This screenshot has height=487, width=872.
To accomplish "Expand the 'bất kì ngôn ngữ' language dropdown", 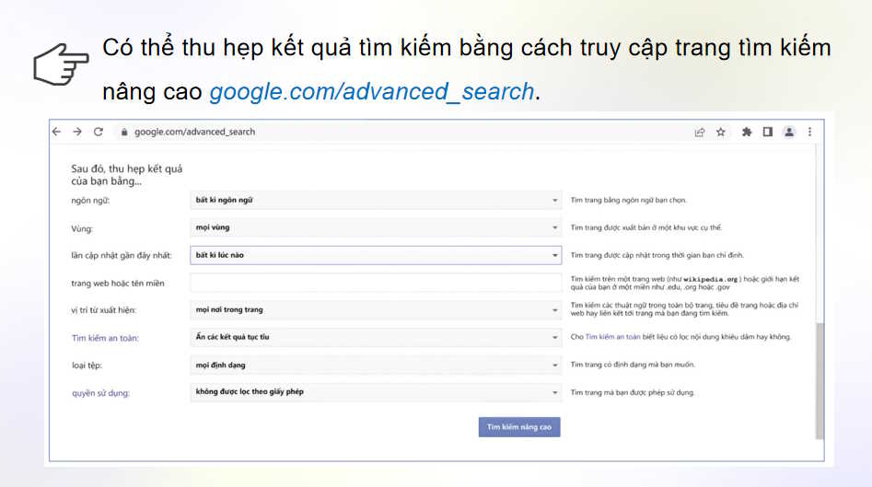I will (376, 200).
